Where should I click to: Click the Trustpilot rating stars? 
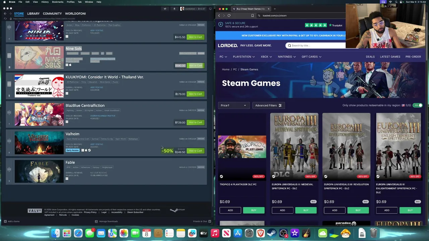coord(316,25)
